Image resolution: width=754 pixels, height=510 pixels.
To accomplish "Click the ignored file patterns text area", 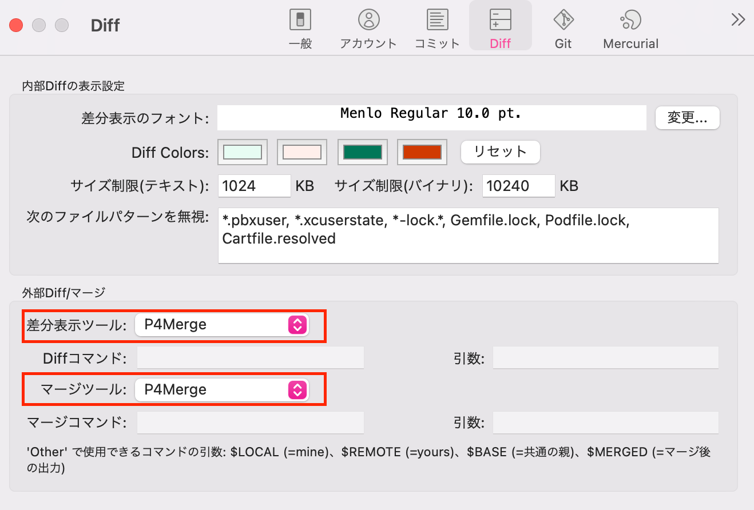I will coord(469,234).
